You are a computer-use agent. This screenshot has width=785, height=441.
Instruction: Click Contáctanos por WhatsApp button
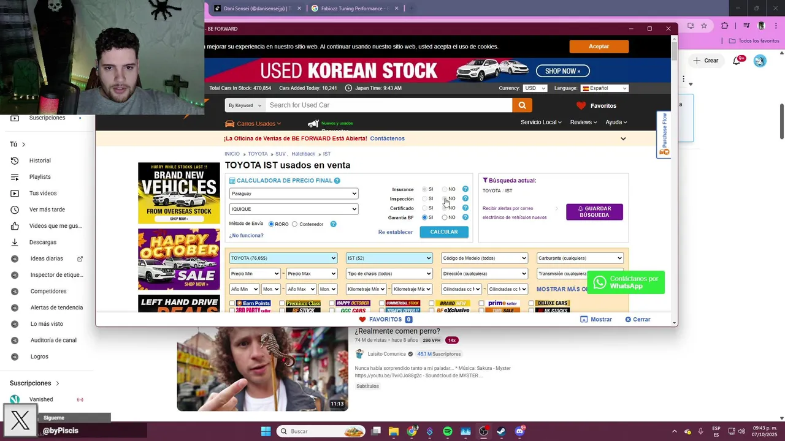tap(626, 282)
